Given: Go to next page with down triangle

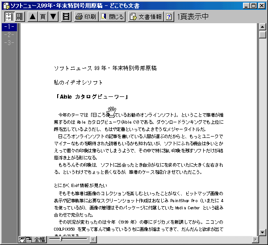Looking at the screenshot, I should pyautogui.click(x=53, y=17).
